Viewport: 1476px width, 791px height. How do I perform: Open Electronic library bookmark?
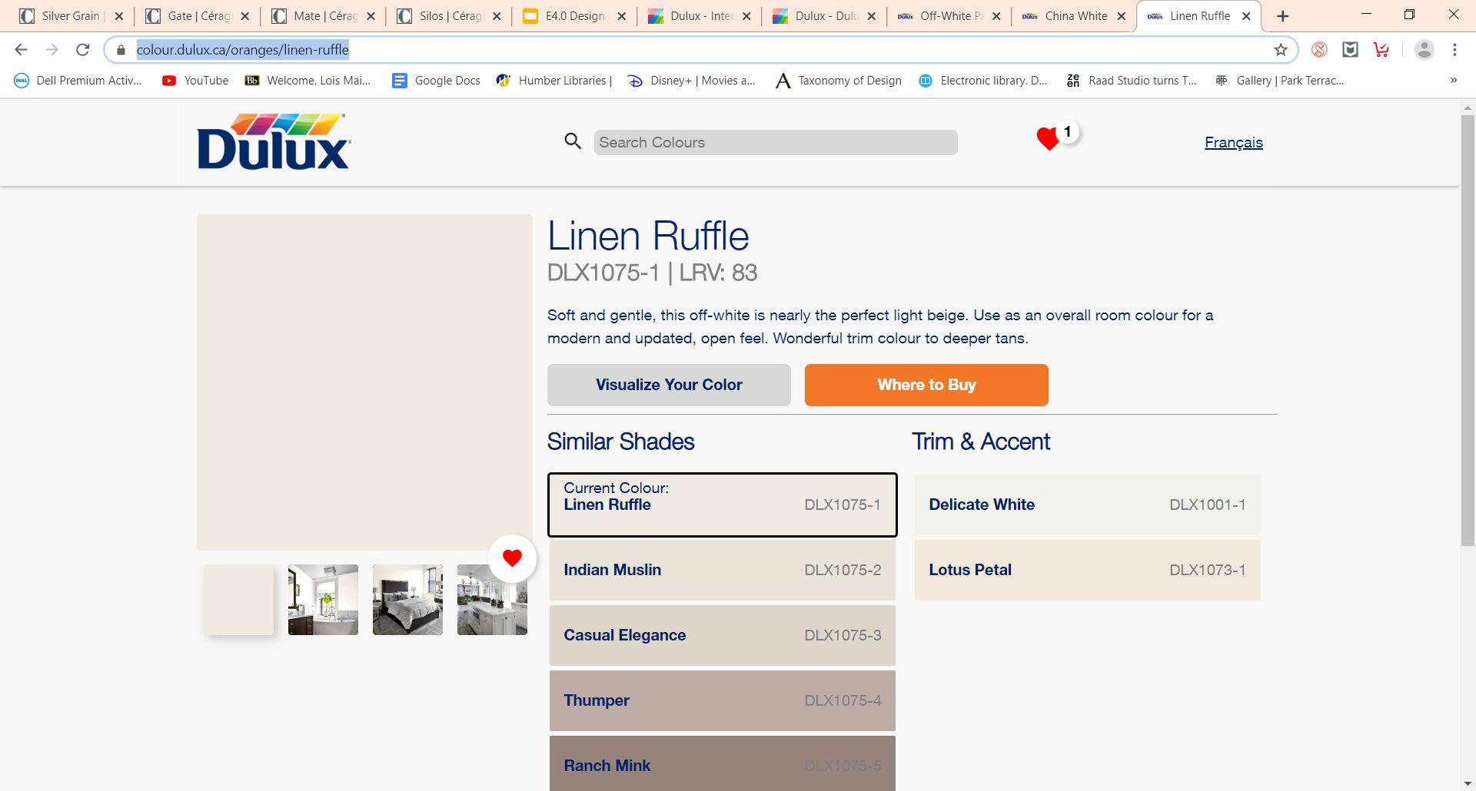982,80
